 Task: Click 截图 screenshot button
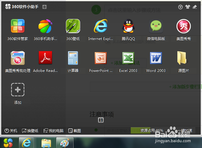pos(75,131)
